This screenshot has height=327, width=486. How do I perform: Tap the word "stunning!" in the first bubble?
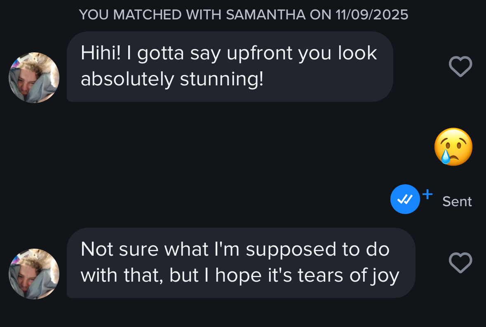222,79
